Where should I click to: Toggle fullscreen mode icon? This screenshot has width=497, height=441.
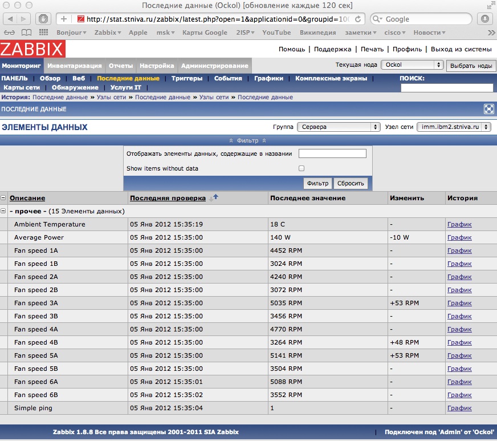[488, 109]
